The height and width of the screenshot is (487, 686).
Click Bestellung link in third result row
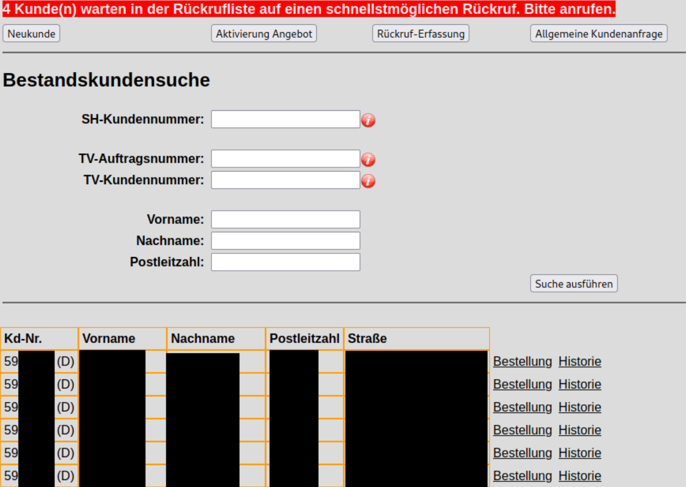522,407
